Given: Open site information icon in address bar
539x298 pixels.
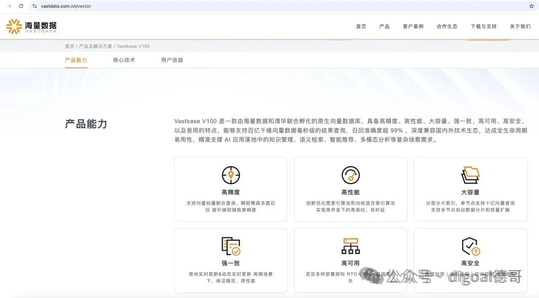Looking at the screenshot, I should pyautogui.click(x=35, y=6).
